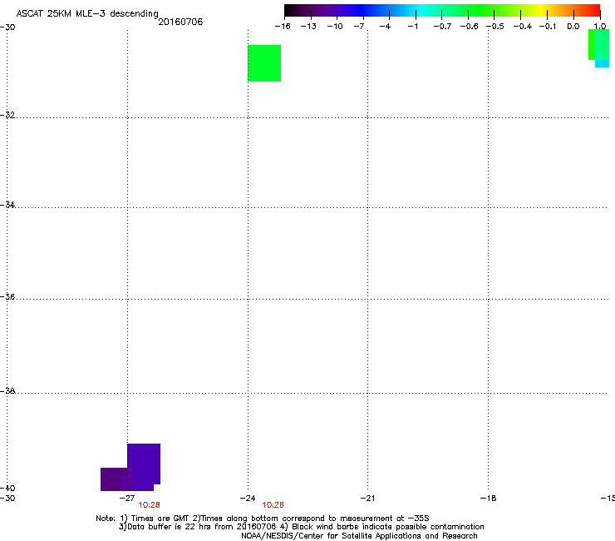Screen dimensions: 615x541
Task: Click the color scale label -4
Action: [x=385, y=27]
